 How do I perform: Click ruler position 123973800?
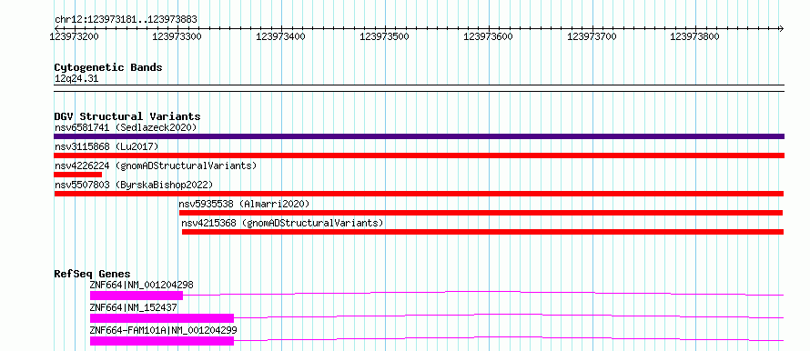click(694, 36)
